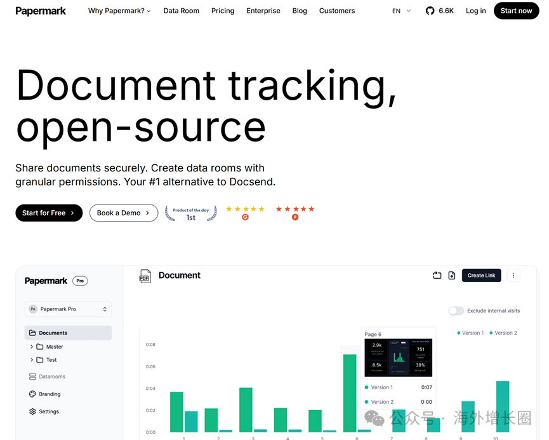Navigate to Enterprise page
The width and height of the screenshot is (549, 440).
click(263, 11)
